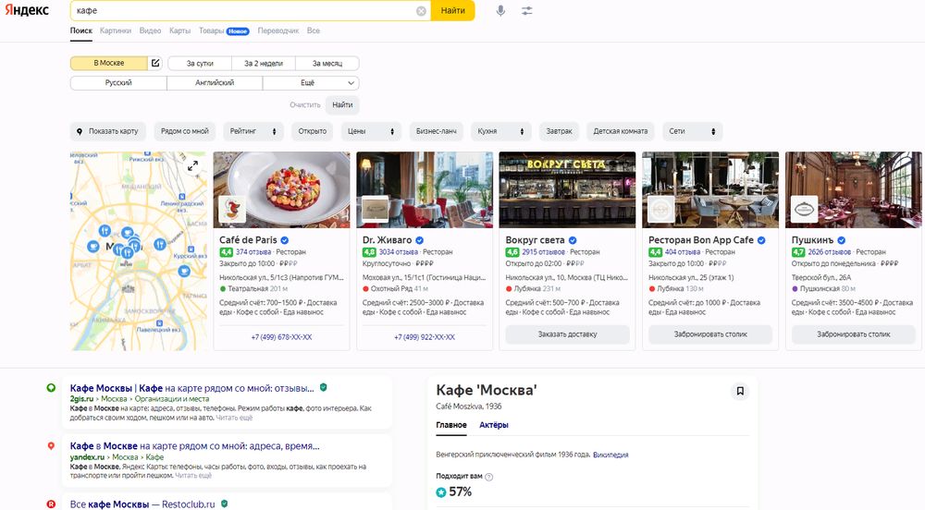Viewport: 925px width, 510px height.
Task: Switch to the Картинки tab
Action: (x=115, y=30)
